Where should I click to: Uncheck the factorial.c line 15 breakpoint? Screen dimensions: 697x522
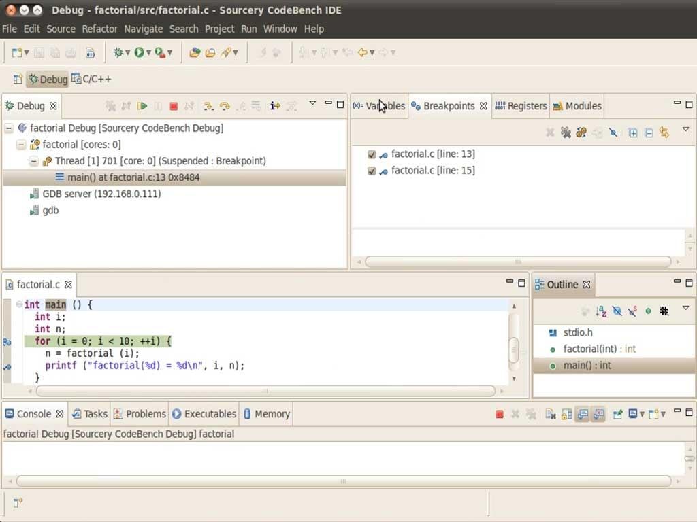(x=372, y=171)
